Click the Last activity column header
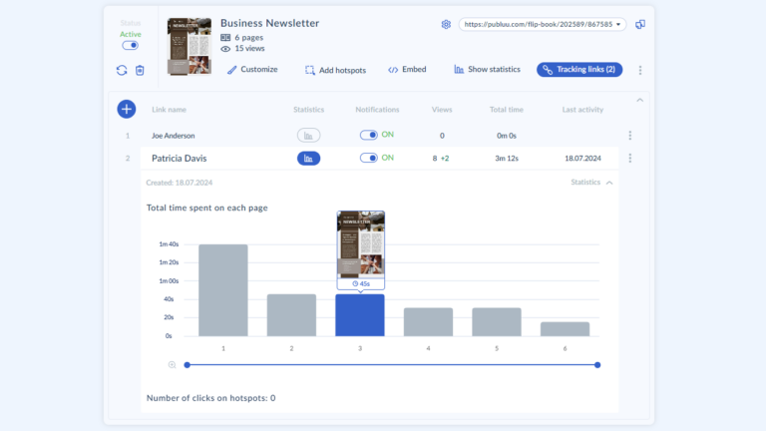Viewport: 766px width, 431px height. point(582,110)
